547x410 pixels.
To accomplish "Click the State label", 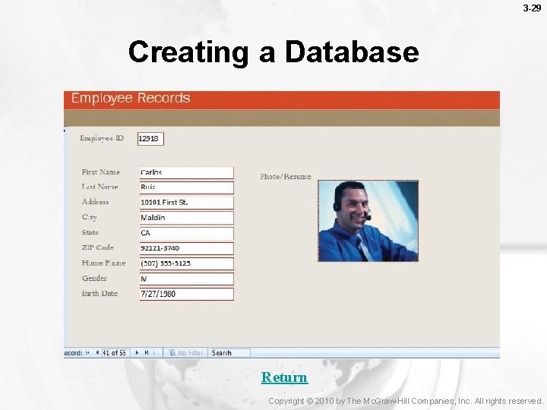I will [x=90, y=232].
